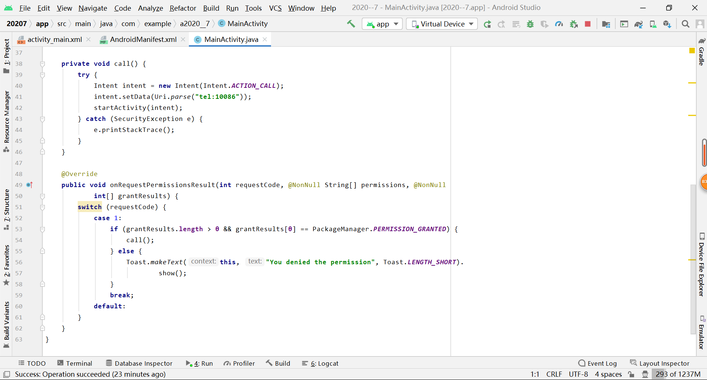
Task: Click the override gutter icon on line 49
Action: point(30,185)
